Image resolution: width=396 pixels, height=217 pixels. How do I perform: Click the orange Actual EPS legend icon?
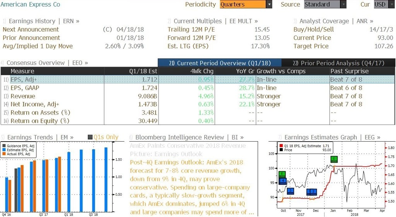click(4, 154)
